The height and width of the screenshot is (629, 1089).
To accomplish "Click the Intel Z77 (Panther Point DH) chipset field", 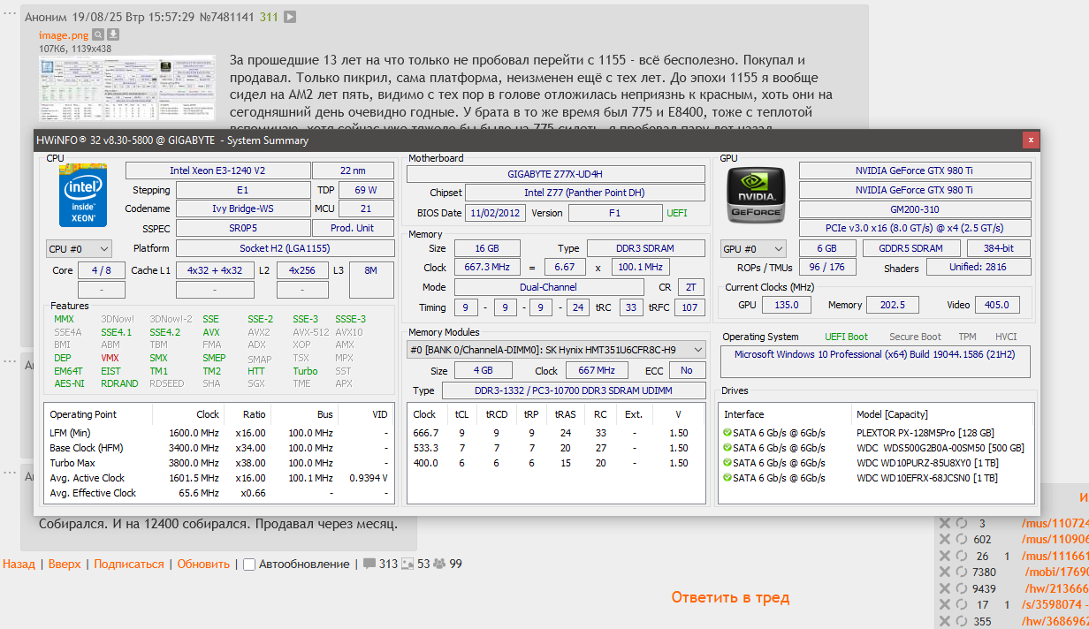I will pyautogui.click(x=585, y=193).
